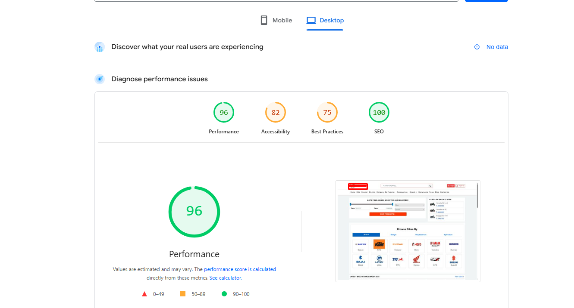Open the No data link
Image resolution: width=574 pixels, height=308 pixels.
[x=497, y=47]
